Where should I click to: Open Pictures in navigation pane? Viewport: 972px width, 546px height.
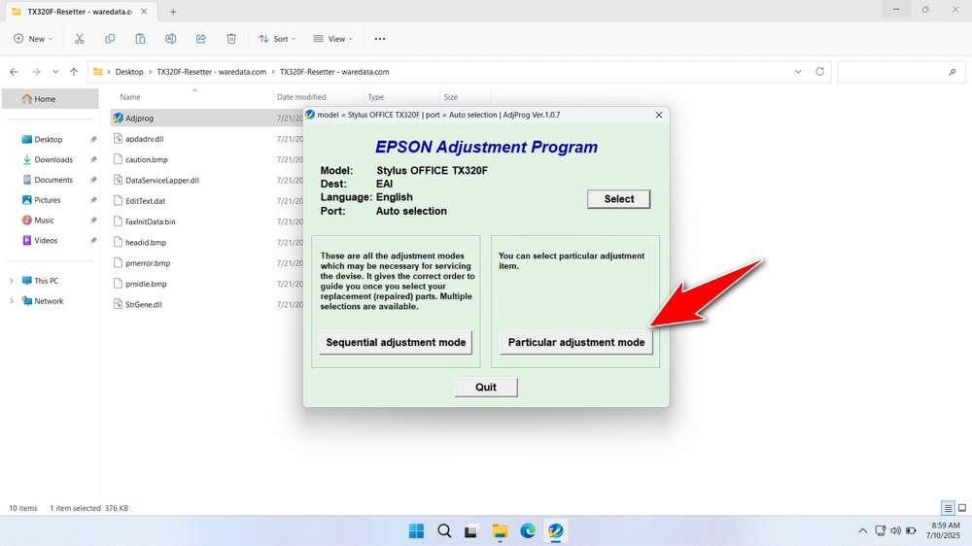[48, 200]
